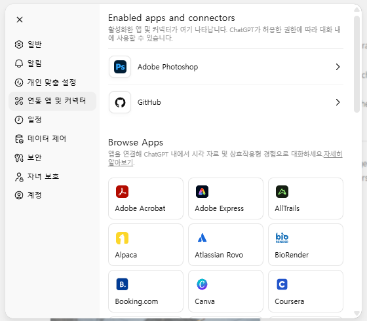The width and height of the screenshot is (367, 321).
Task: Click the Enabled apps and connectors heading
Action: click(x=171, y=18)
